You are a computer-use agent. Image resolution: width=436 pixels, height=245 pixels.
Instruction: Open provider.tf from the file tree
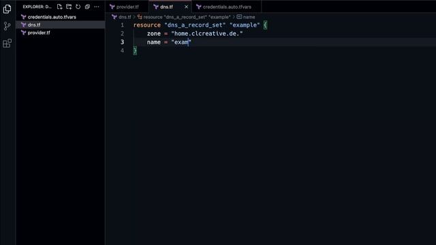point(61,33)
